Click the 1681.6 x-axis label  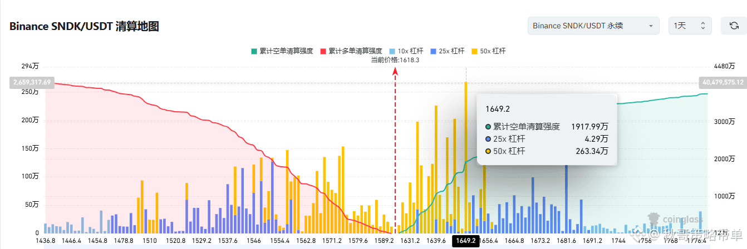tap(566, 241)
